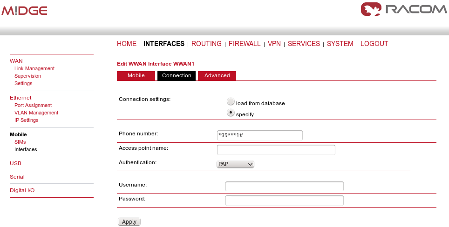Screen dimensions: 449x227
Task: Switch to the Mobile tab
Action: [136, 76]
